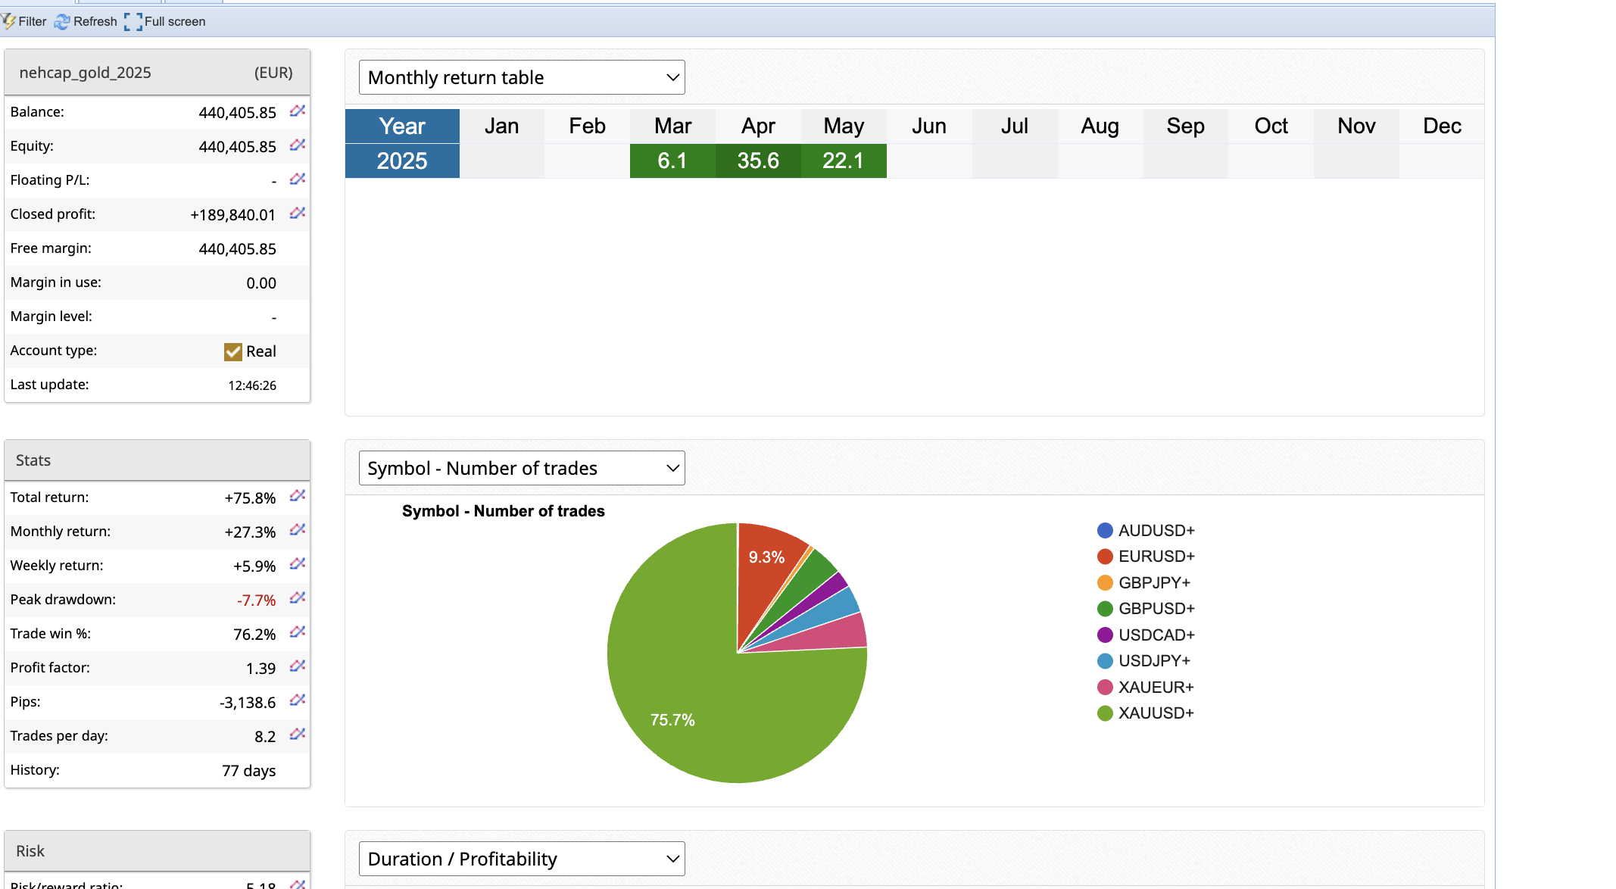Click the Real account type checkmark
This screenshot has height=889, width=1616.
[x=233, y=351]
